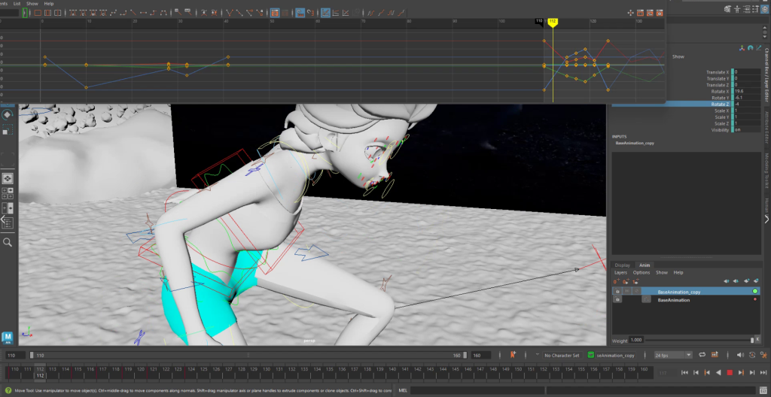Open the No Character Set dropdown arrow

[538, 354]
